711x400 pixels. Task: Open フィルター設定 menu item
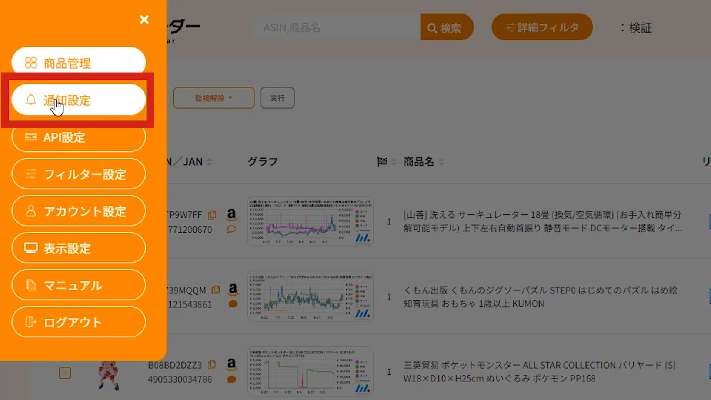(x=79, y=174)
